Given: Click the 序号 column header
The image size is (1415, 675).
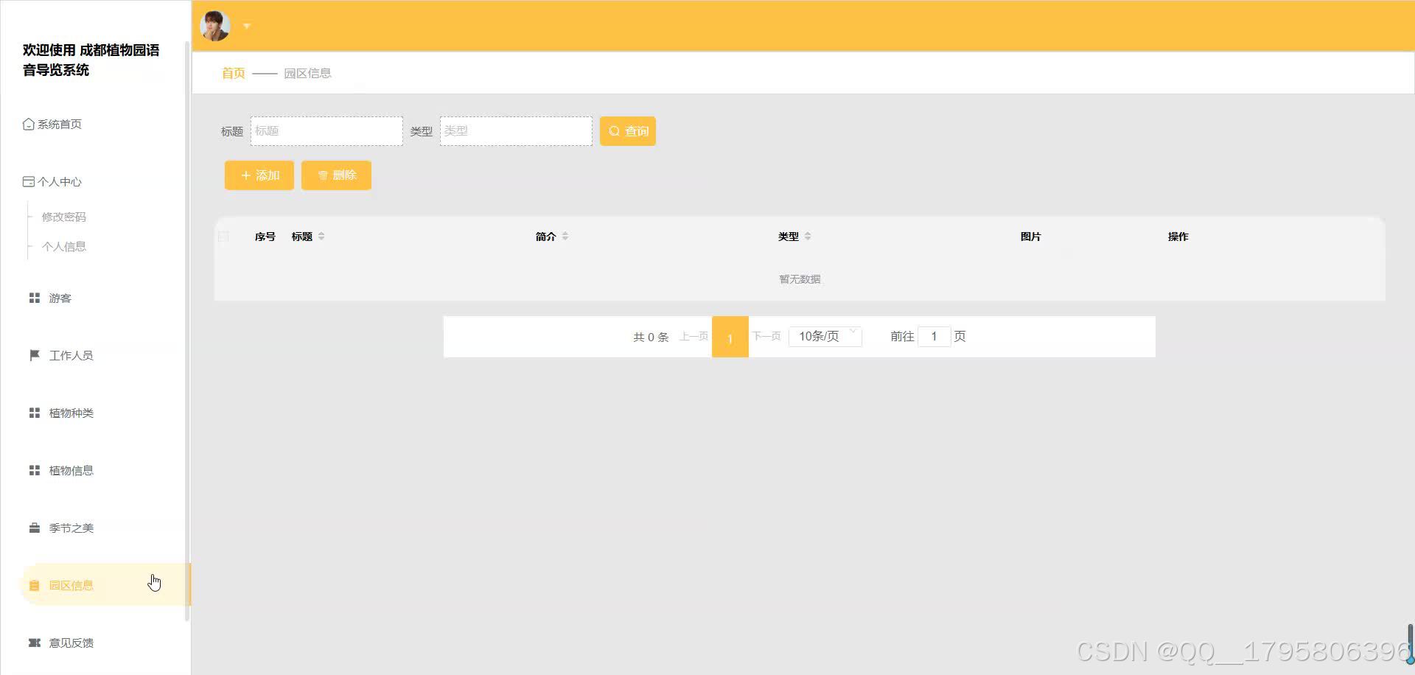Looking at the screenshot, I should 265,237.
